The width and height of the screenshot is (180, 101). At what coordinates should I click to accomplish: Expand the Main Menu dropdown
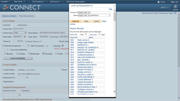19,2
